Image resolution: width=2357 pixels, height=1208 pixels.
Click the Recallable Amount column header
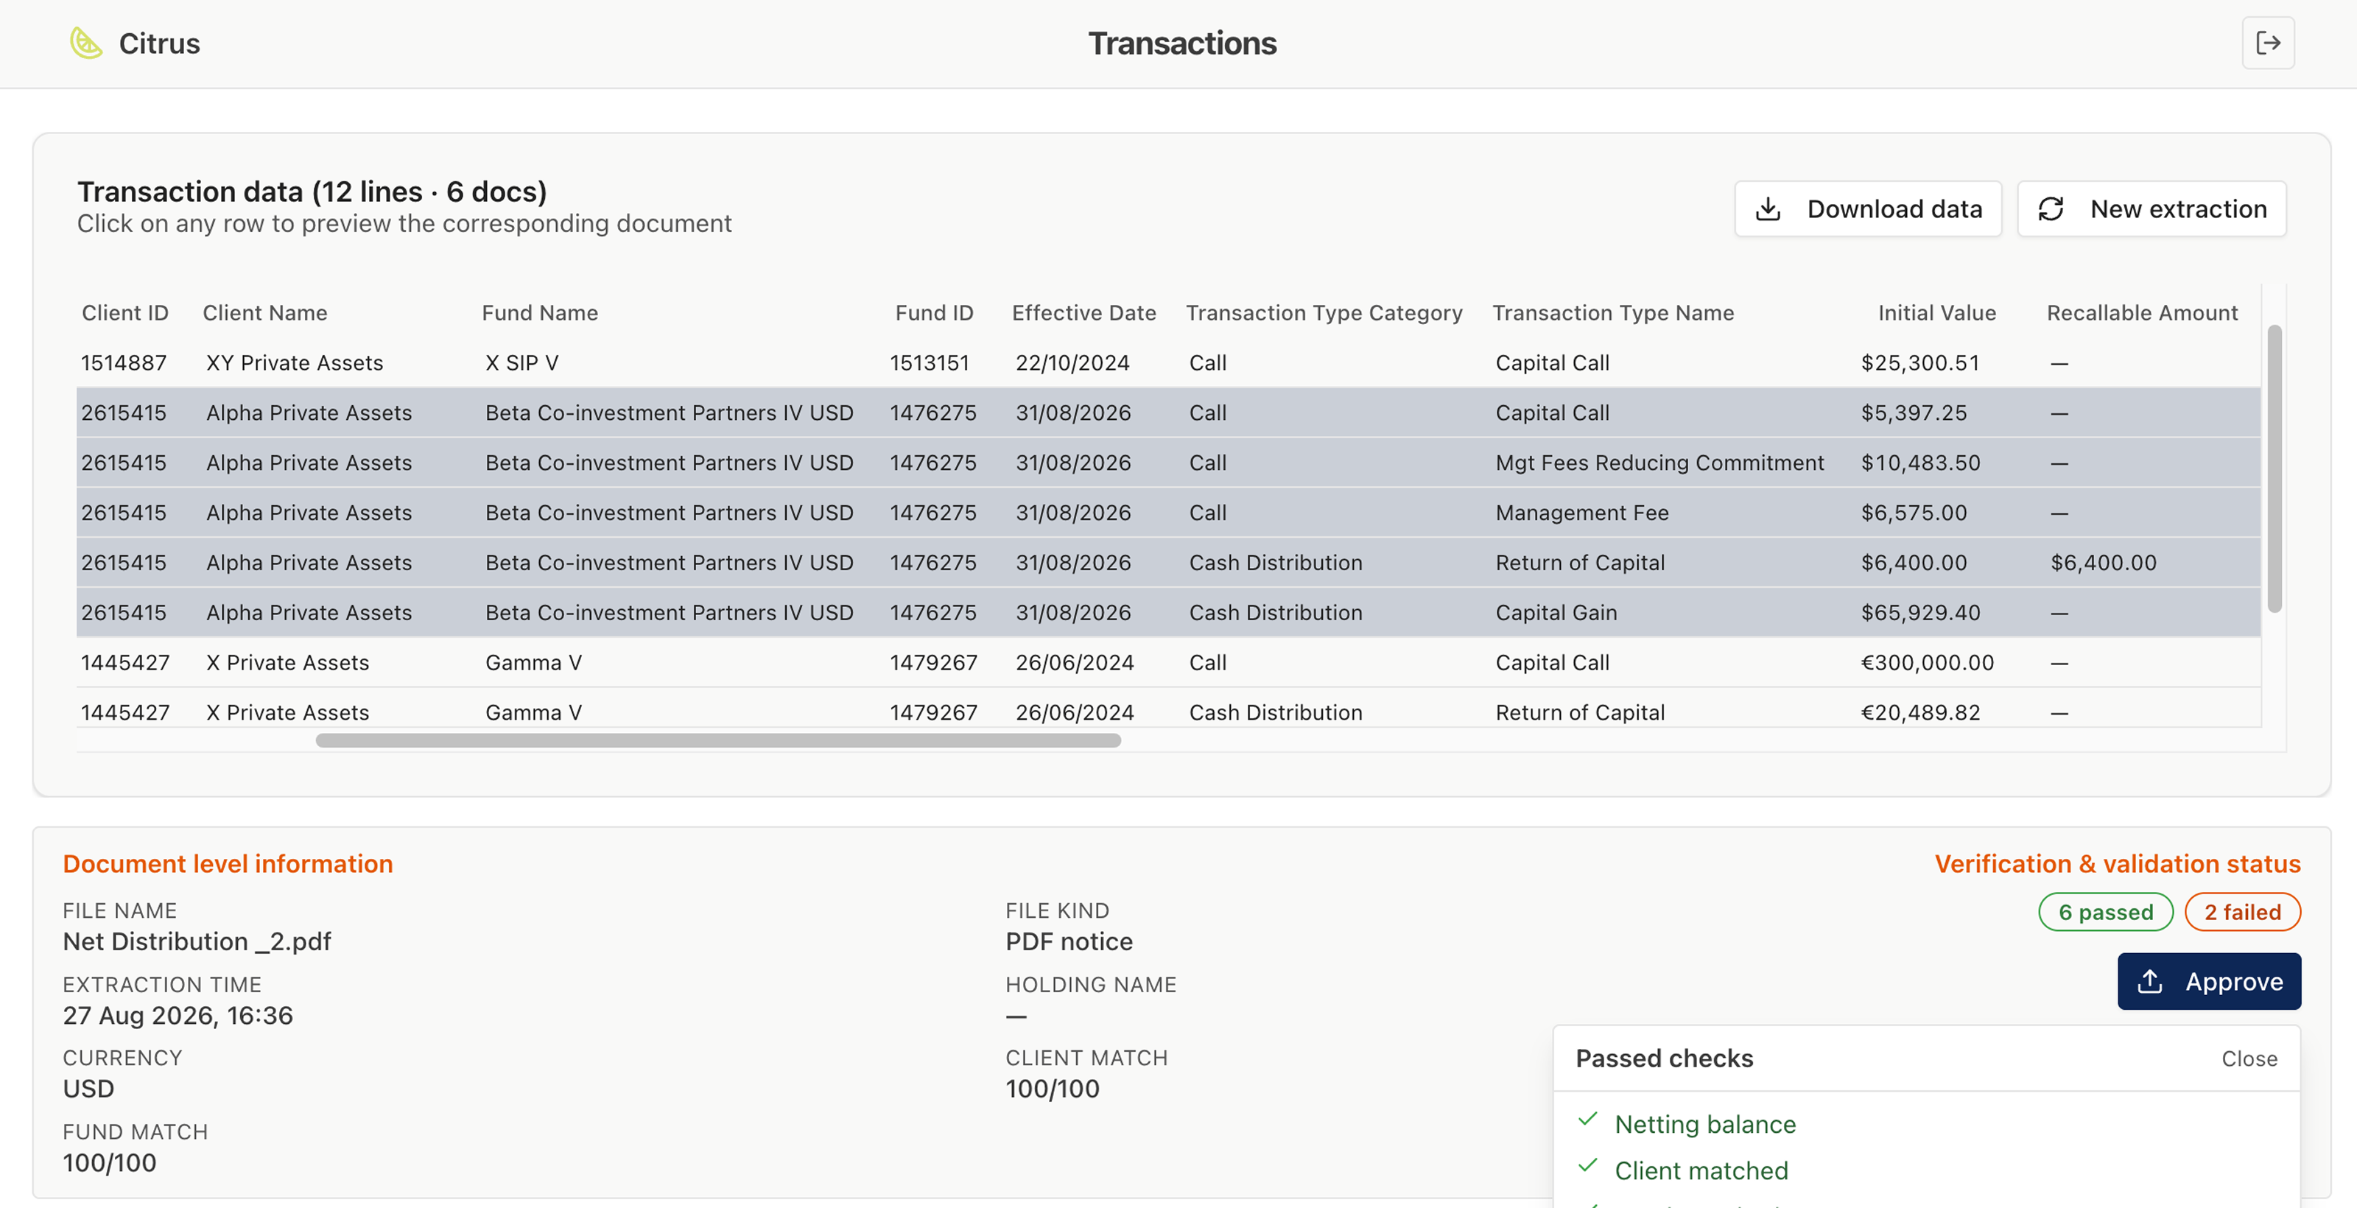(2142, 313)
